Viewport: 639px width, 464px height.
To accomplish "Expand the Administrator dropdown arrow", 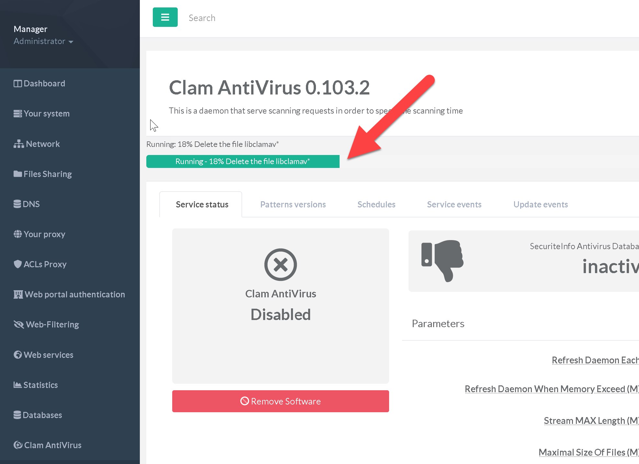I will 71,42.
